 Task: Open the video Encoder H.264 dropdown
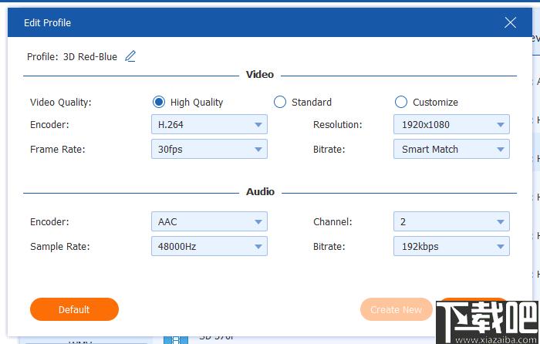[x=209, y=124]
